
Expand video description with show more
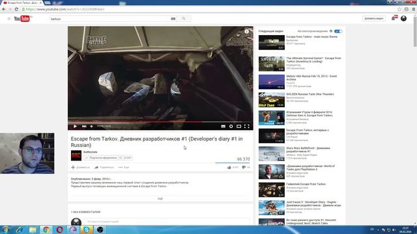(x=160, y=198)
